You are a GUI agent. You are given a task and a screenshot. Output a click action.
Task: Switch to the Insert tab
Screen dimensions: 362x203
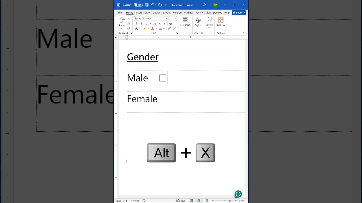point(139,13)
